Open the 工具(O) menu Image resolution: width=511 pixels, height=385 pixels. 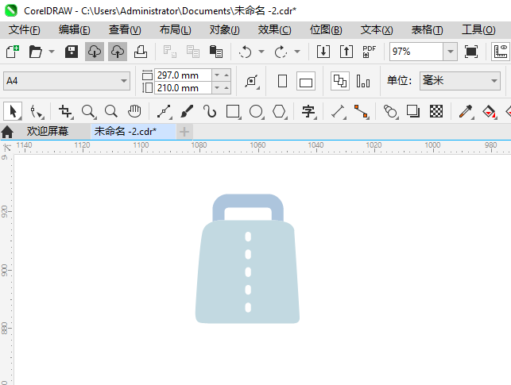click(x=478, y=30)
